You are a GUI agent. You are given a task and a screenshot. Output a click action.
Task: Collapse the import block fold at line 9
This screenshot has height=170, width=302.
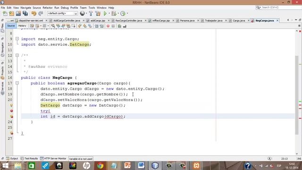(x=17, y=39)
